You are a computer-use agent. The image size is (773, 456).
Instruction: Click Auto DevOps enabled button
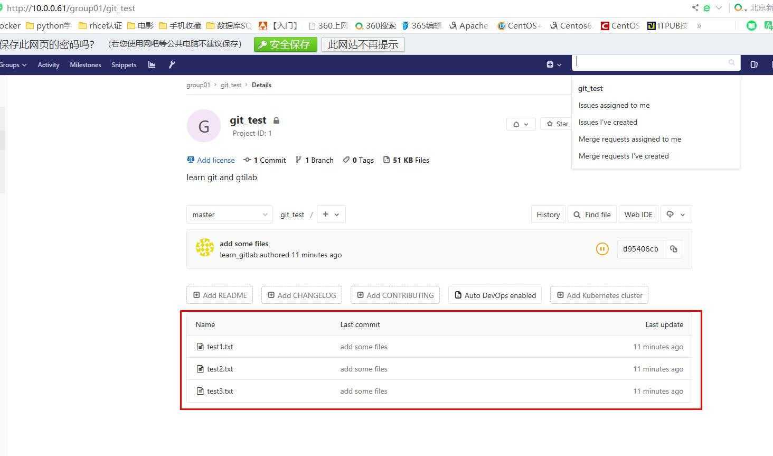tap(495, 295)
